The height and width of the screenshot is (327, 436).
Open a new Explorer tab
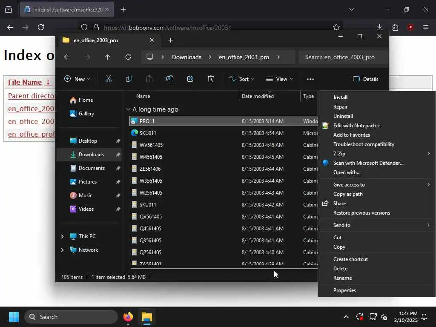170,40
